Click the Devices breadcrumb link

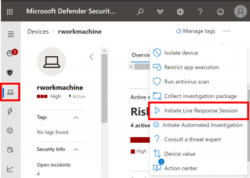tap(38, 31)
